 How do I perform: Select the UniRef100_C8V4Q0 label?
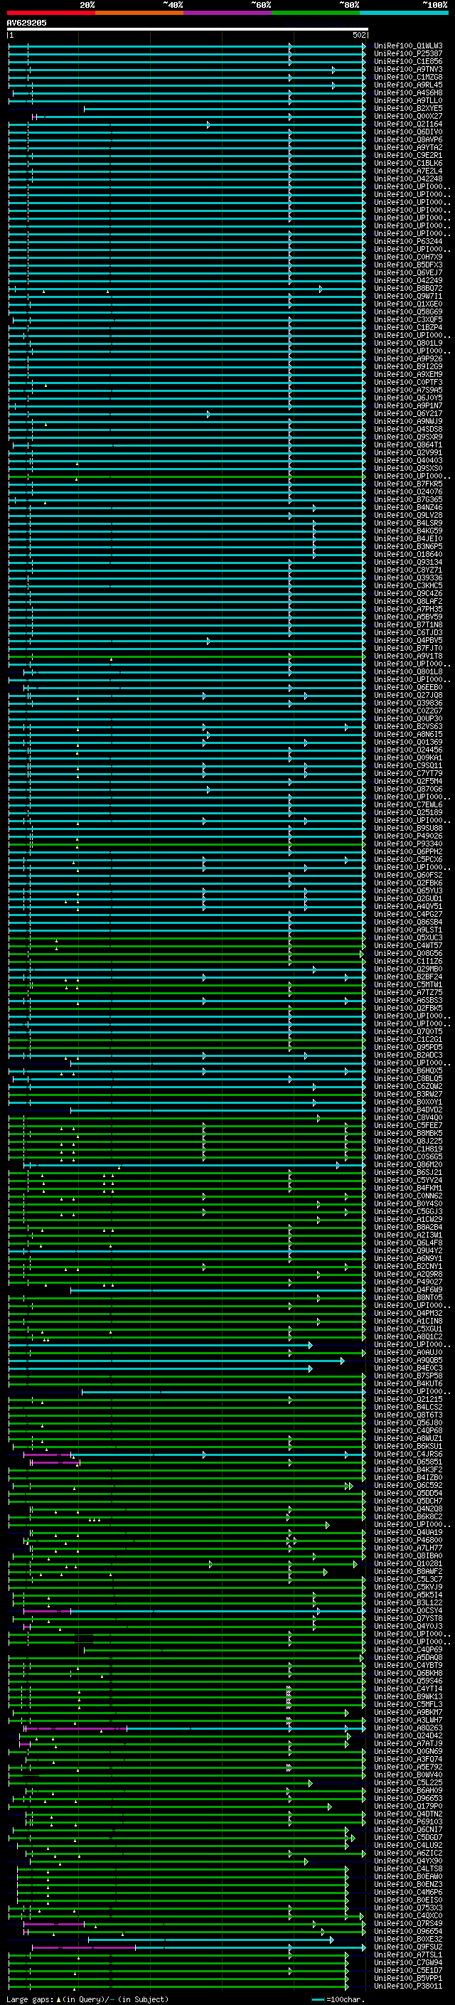click(408, 1117)
